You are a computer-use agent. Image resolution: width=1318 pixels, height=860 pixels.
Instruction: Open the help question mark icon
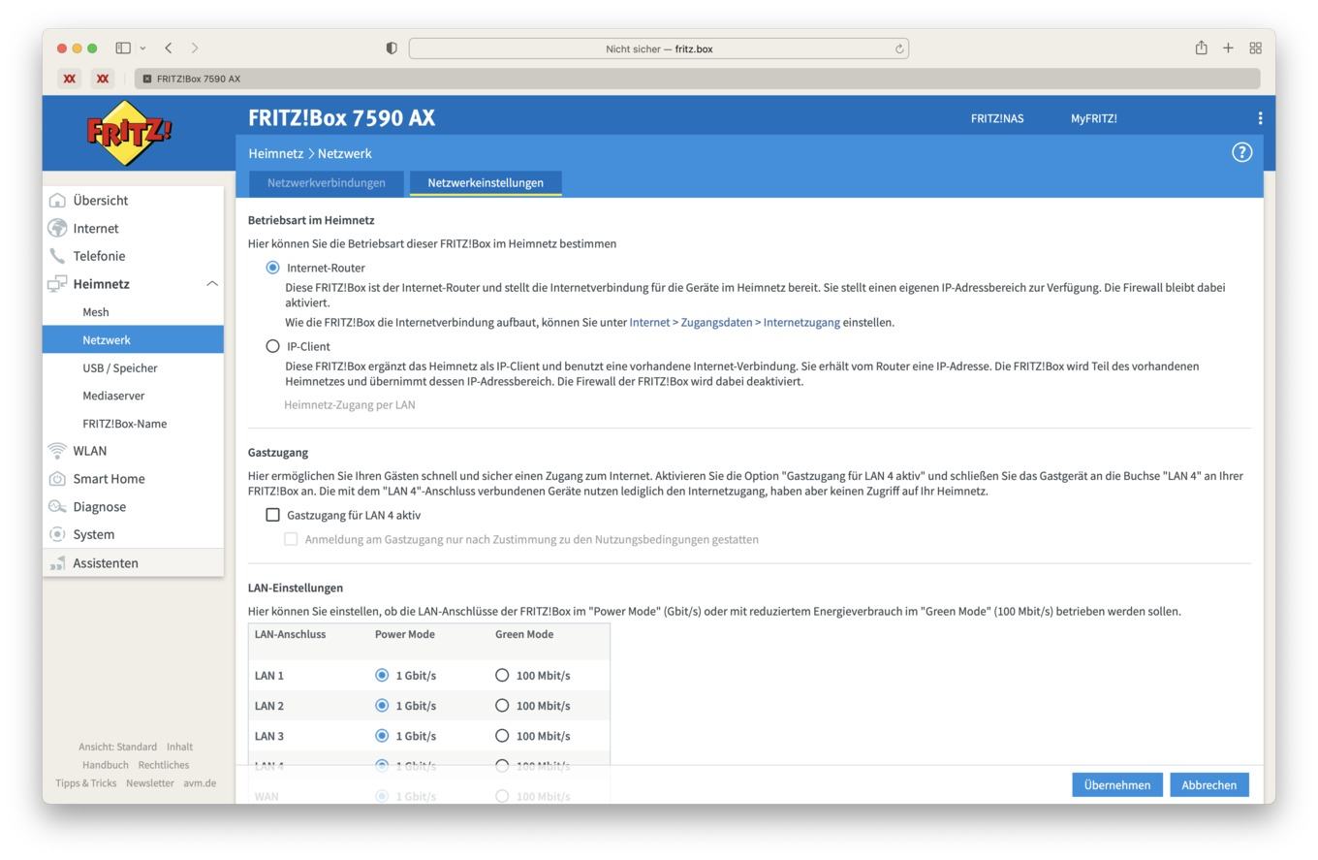click(1241, 152)
